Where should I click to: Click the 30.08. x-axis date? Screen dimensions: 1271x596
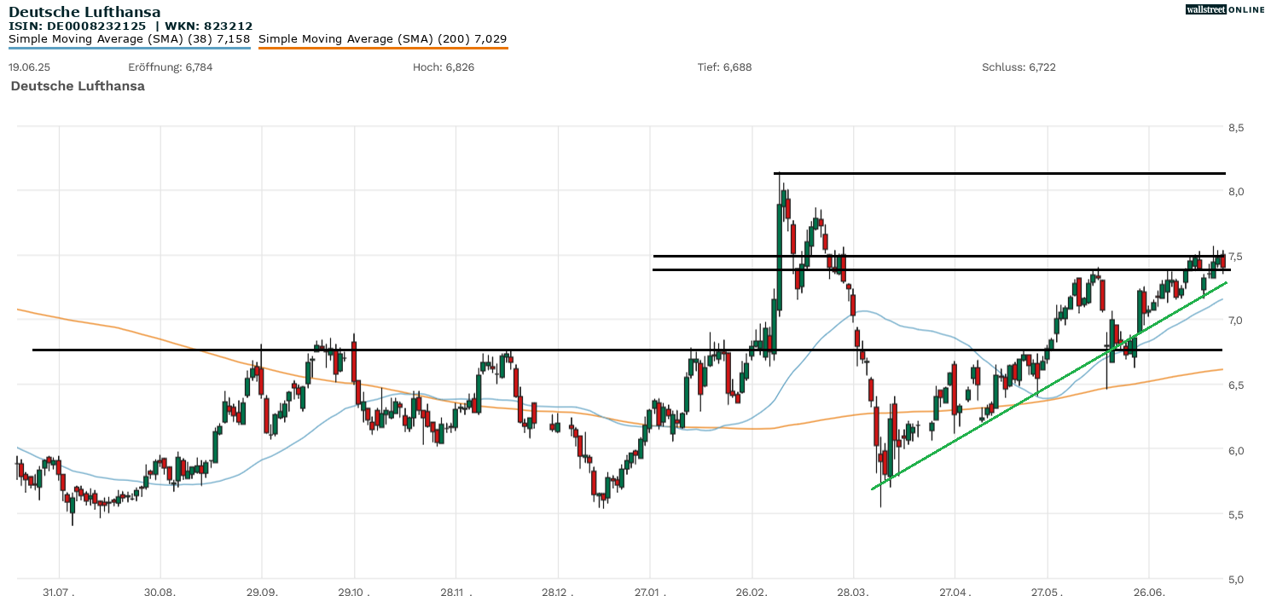tap(160, 591)
